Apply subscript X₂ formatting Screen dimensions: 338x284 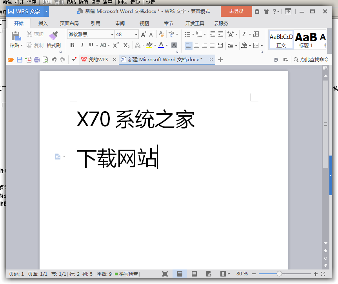(127, 45)
